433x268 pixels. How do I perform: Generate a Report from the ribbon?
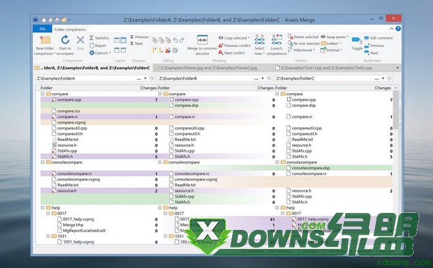pyautogui.click(x=98, y=46)
